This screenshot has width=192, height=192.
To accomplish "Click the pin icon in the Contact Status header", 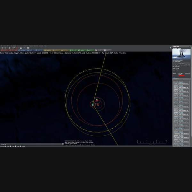I will (x=190, y=46).
